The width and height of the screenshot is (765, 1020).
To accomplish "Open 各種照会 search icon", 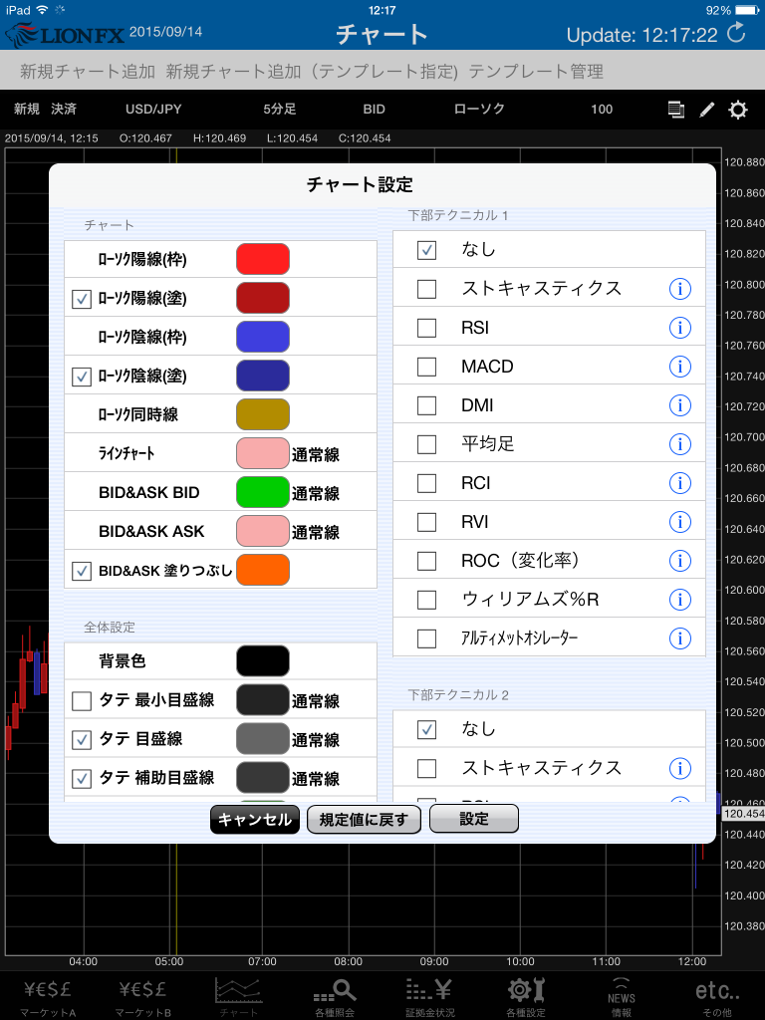I will pyautogui.click(x=335, y=997).
